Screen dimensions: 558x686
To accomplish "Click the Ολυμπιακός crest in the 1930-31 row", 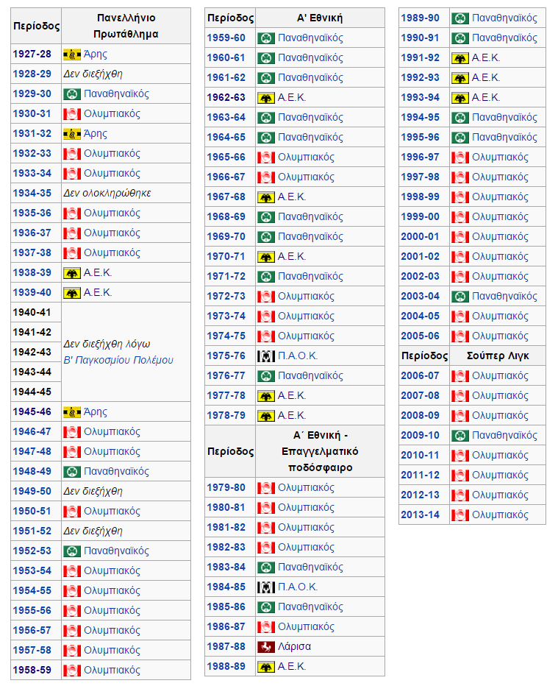I will (72, 113).
